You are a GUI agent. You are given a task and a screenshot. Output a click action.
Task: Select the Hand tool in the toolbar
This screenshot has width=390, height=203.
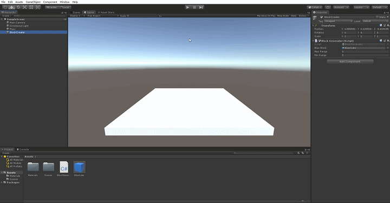click(x=5, y=7)
